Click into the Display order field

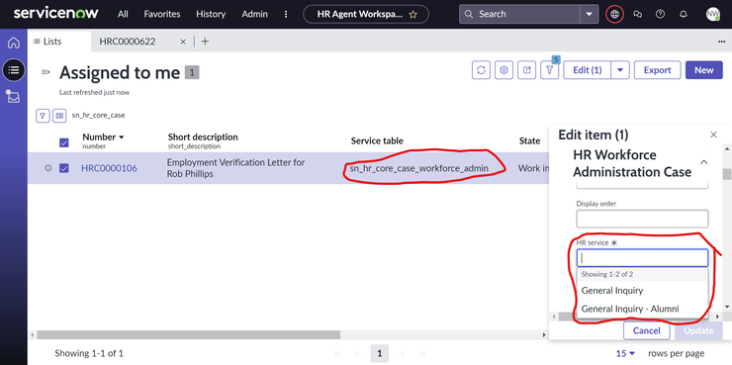tap(642, 219)
